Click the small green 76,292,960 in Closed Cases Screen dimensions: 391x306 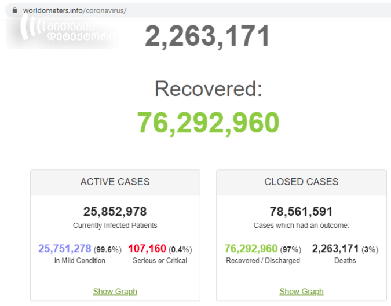click(x=251, y=249)
